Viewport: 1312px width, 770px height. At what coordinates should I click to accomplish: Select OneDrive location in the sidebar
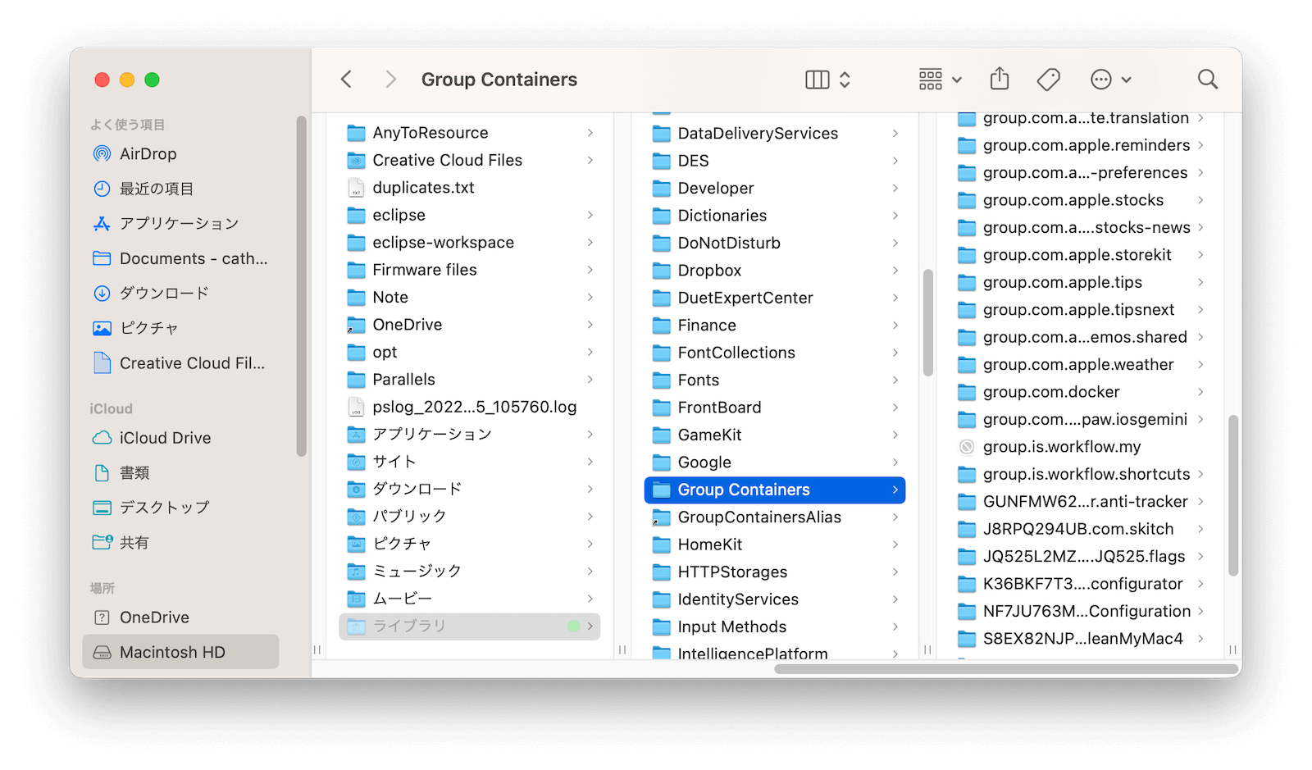pos(180,617)
